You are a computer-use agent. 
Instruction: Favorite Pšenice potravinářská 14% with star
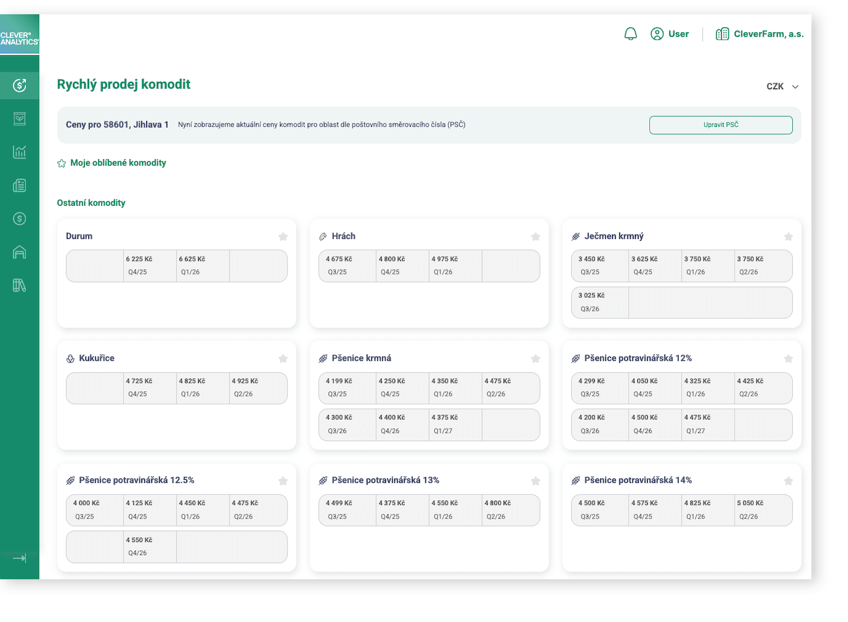pos(789,481)
